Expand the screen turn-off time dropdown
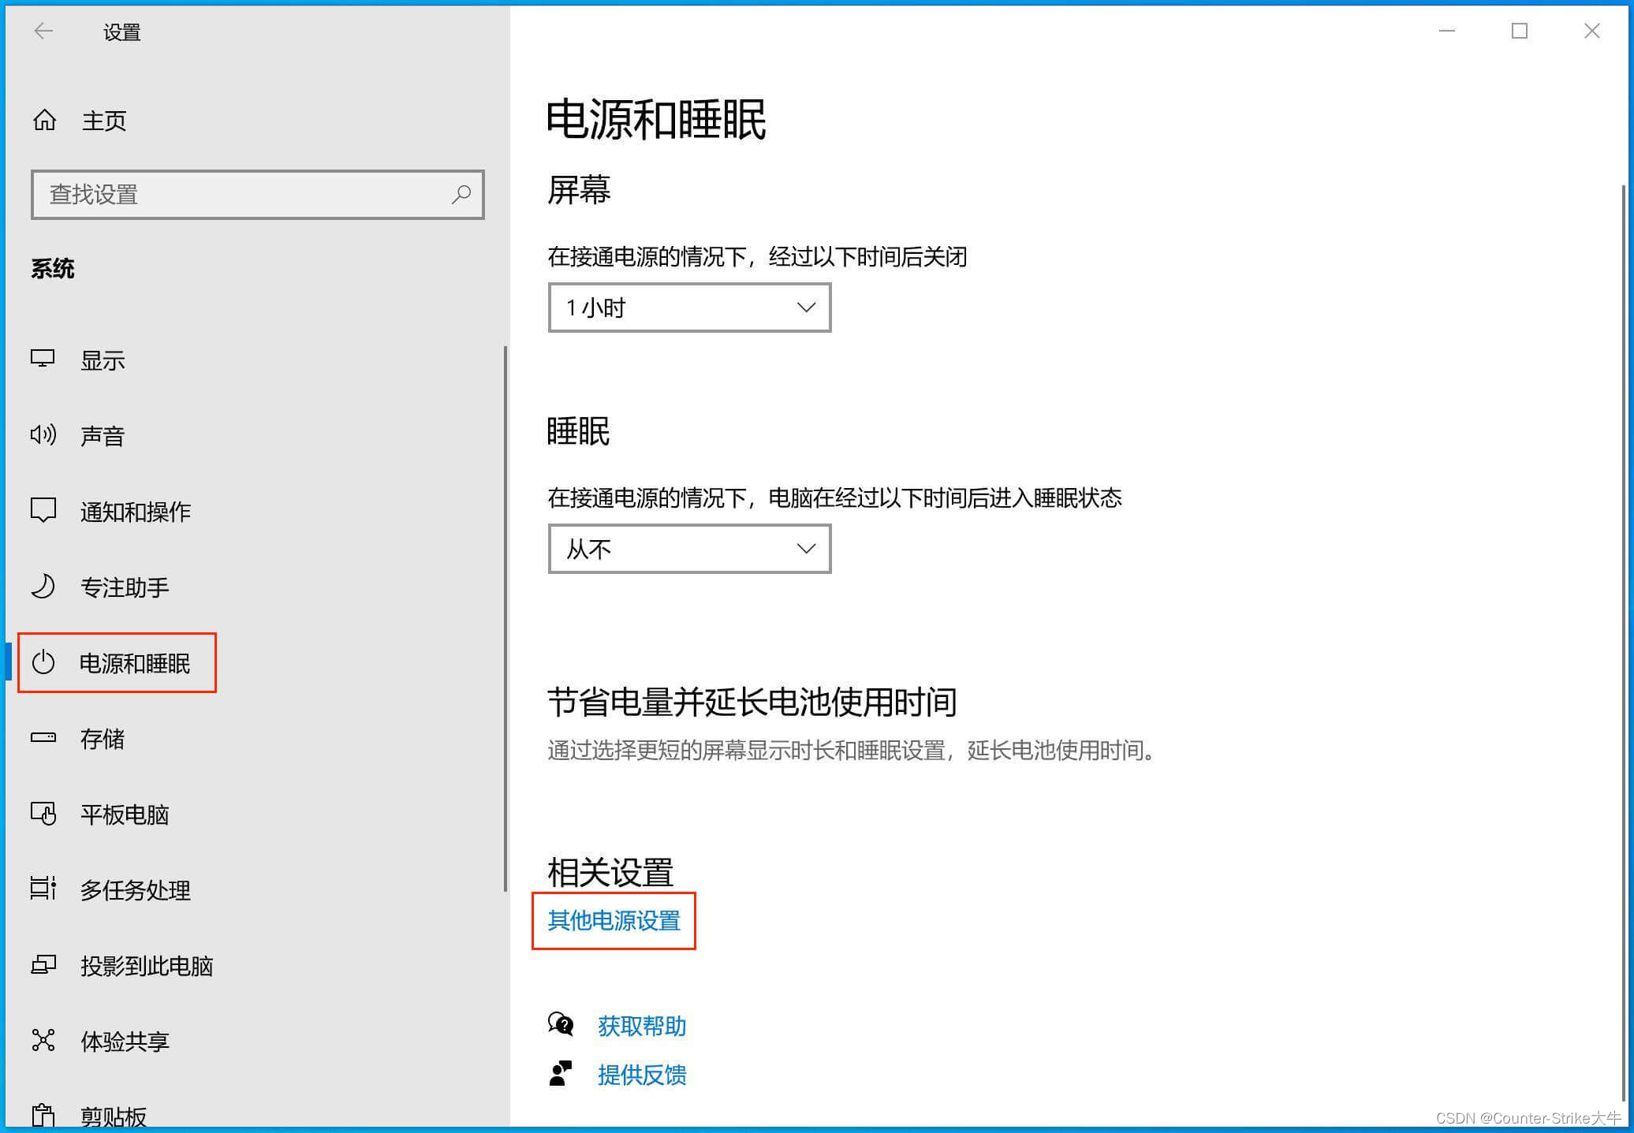The image size is (1634, 1133). tap(689, 307)
